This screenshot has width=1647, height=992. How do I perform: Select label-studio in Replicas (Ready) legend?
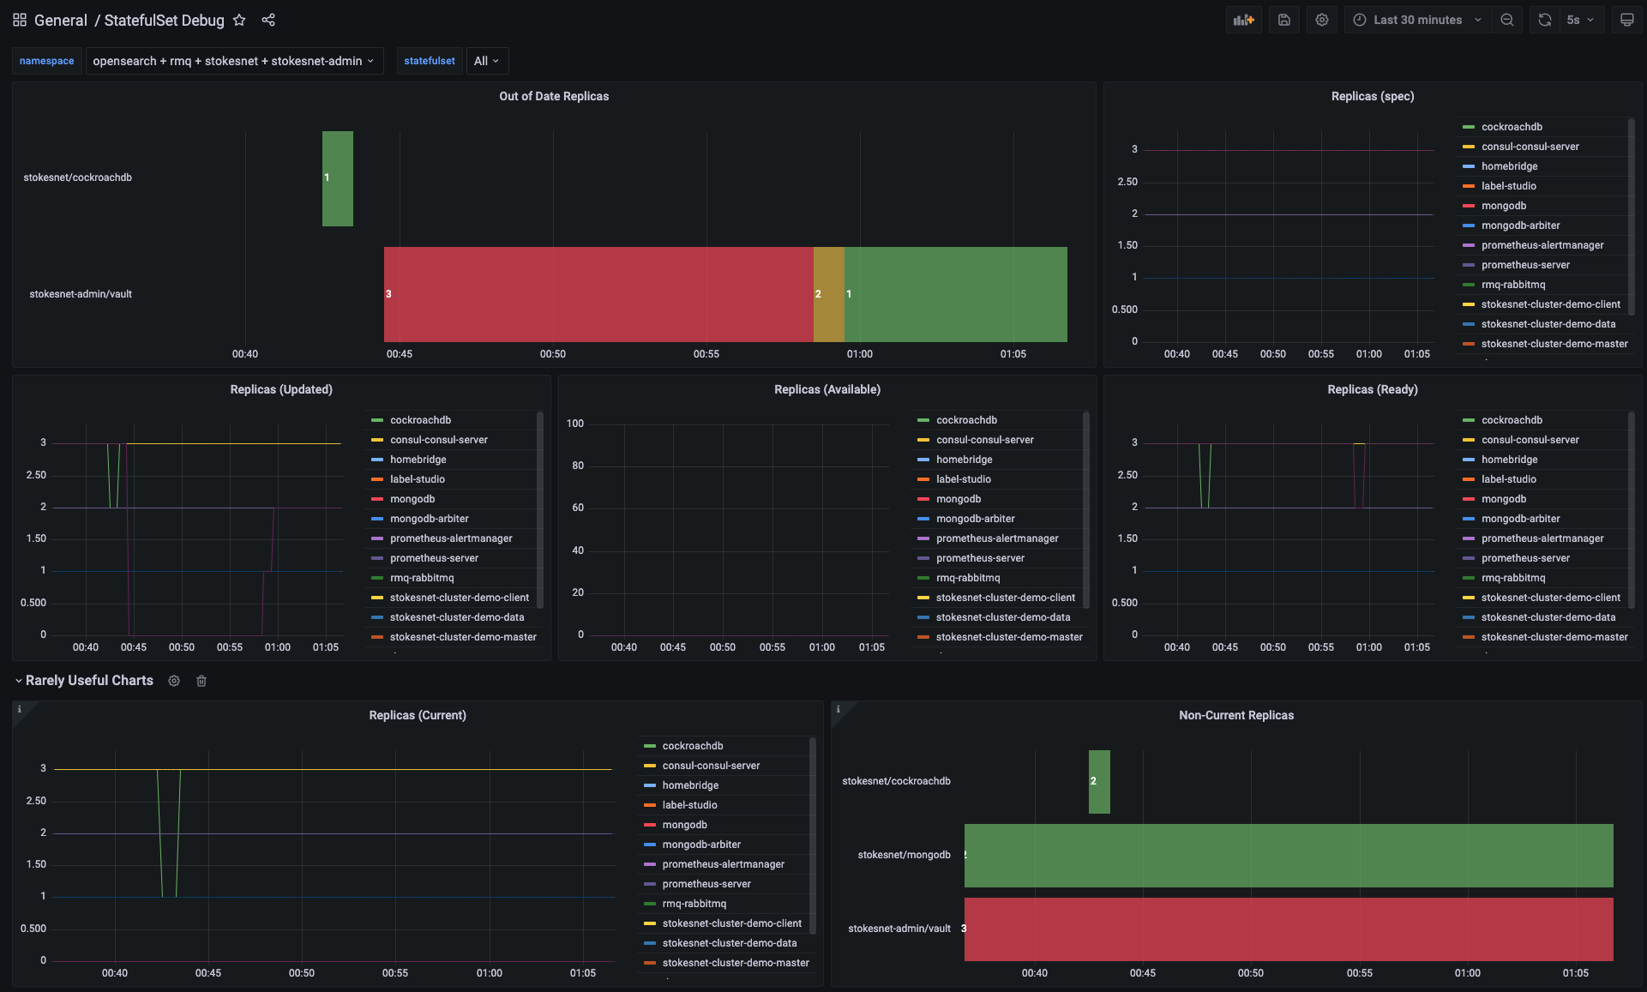[x=1509, y=479]
